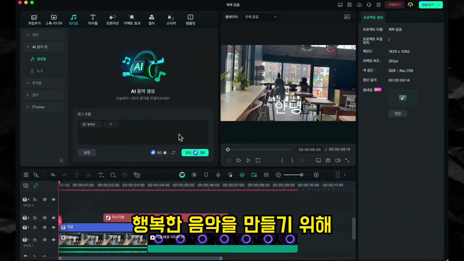Open the player volume icon
This screenshot has height=261, width=464.
coord(338,161)
